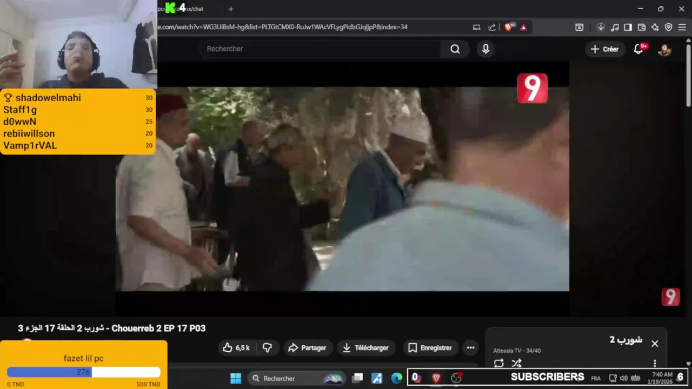
Task: Click the share page icon in address bar
Action: point(492,27)
